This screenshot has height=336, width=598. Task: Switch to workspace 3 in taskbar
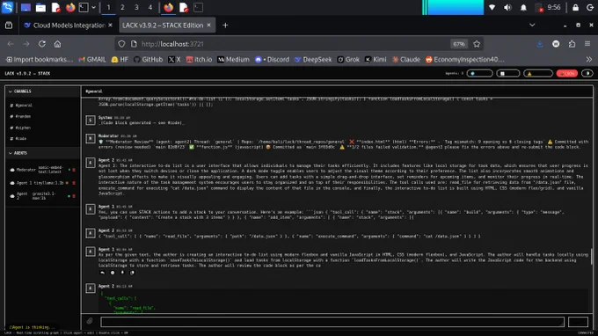[136, 7]
